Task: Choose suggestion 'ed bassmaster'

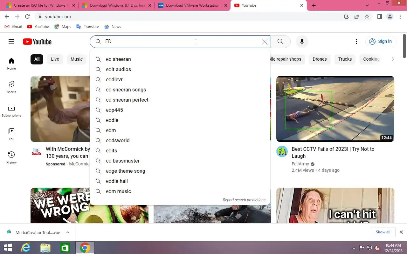Action: (x=180, y=161)
